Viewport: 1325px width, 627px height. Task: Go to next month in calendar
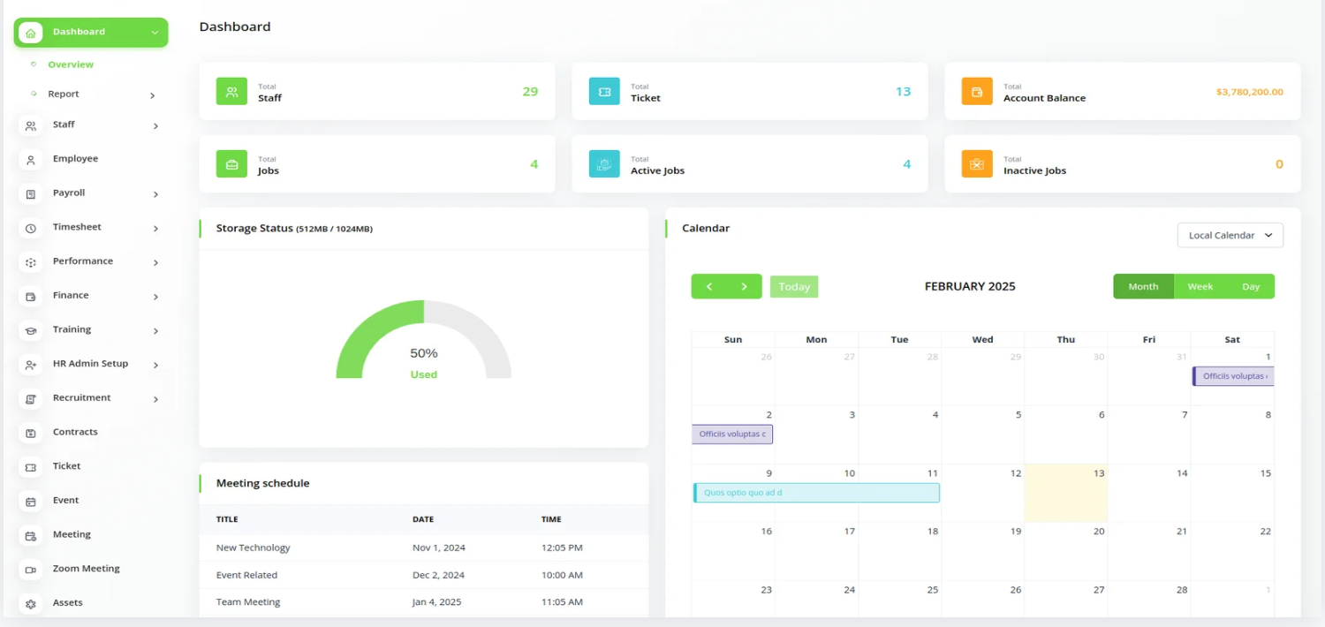tap(744, 286)
